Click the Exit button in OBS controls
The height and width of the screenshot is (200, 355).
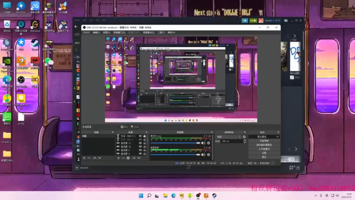pyautogui.click(x=264, y=157)
